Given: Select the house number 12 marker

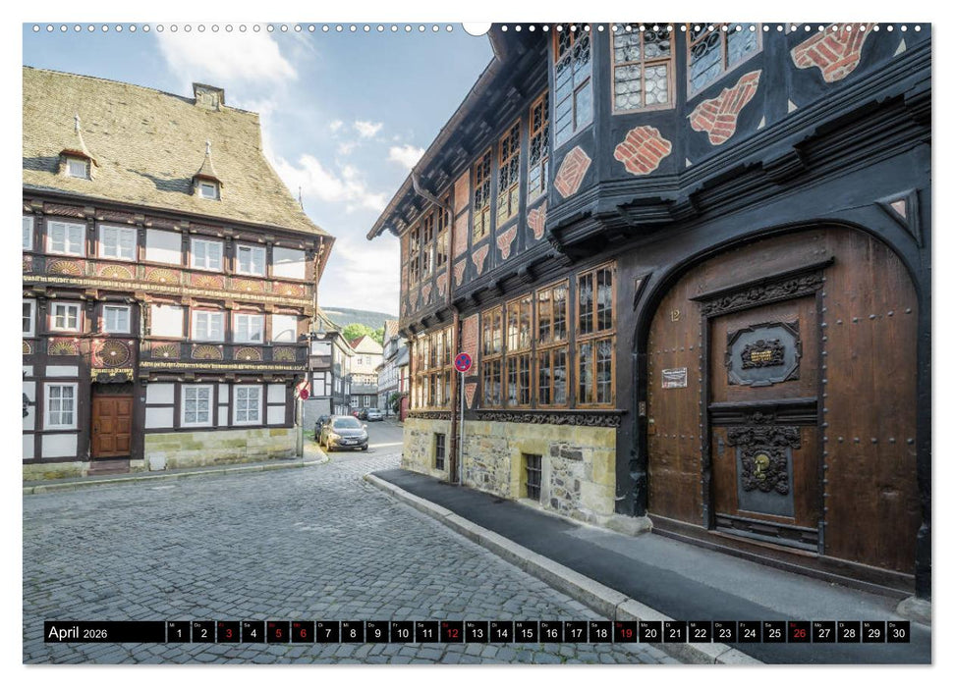Looking at the screenshot, I should pos(676,314).
